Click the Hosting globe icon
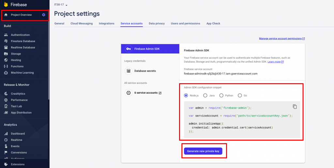This screenshot has width=334, height=168. tap(6, 60)
